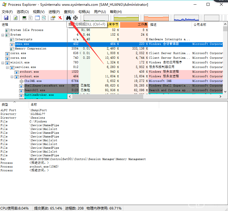Screen dimensions: 228x211
Task: Open the 句柄(A) menu
Action: 84,12
